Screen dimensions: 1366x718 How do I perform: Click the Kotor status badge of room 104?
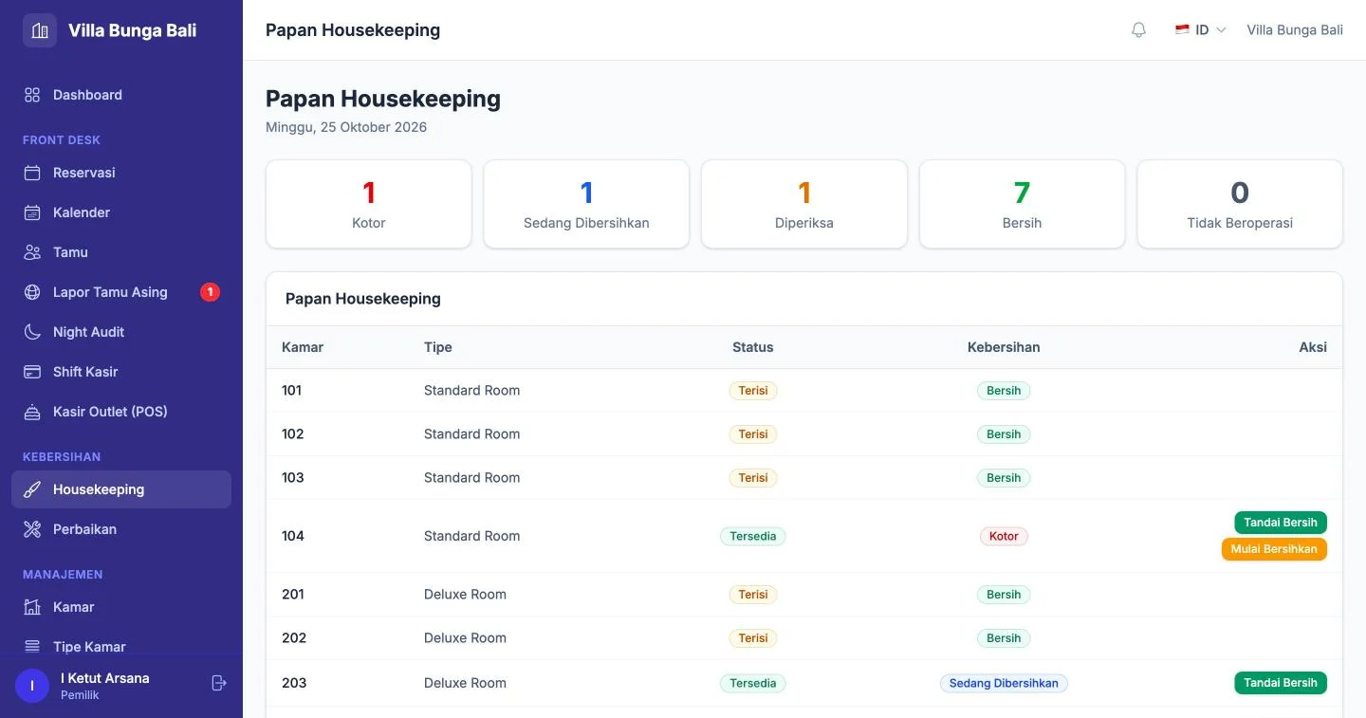(1004, 537)
